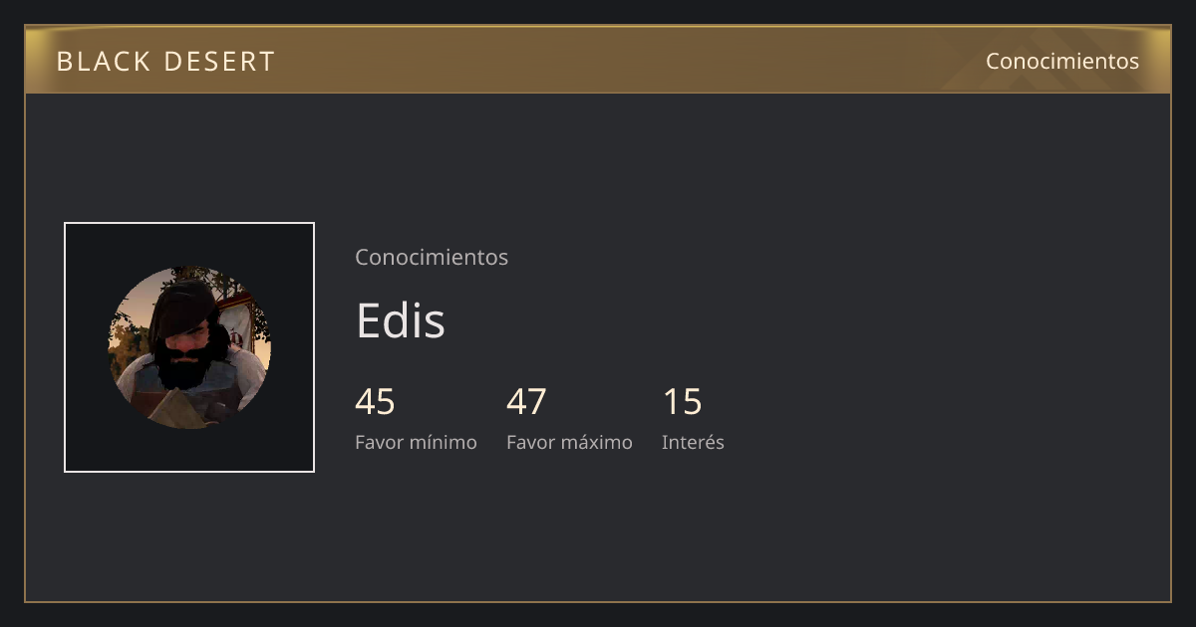The width and height of the screenshot is (1196, 627).
Task: Click the letter B in BLACK DESERT
Action: [65, 62]
